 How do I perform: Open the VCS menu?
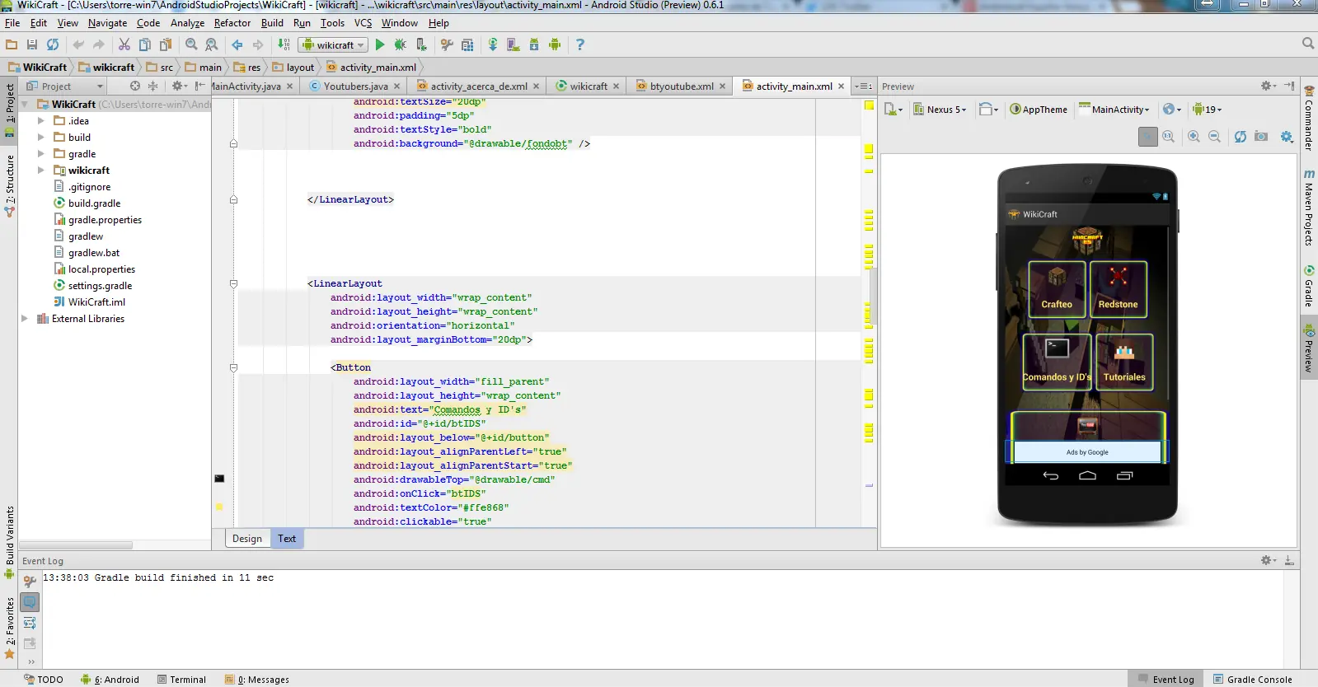(x=364, y=23)
